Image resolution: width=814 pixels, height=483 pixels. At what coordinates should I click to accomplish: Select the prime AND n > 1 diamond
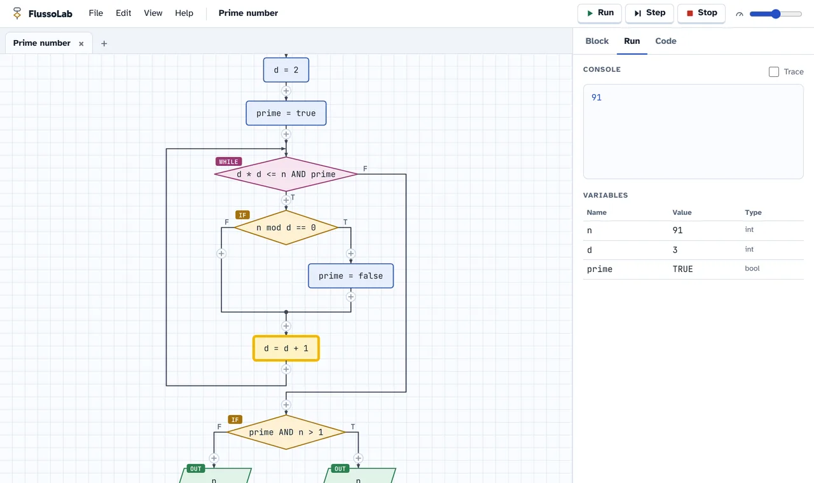tap(286, 432)
